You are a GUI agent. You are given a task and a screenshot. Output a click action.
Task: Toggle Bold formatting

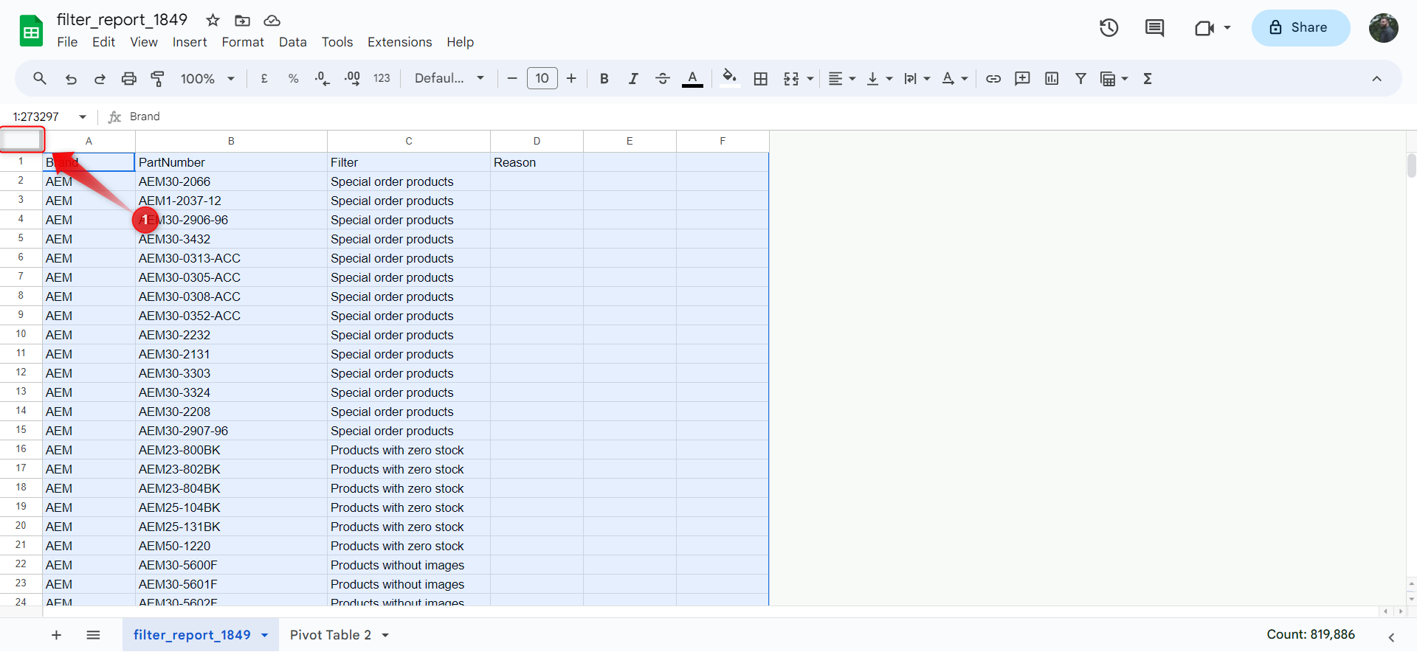(604, 78)
